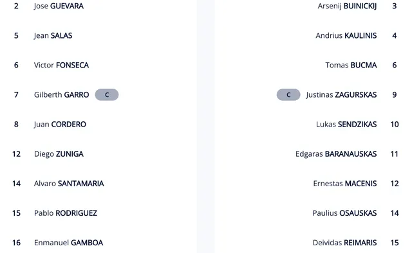The width and height of the screenshot is (412, 253).
Task: Open Diego ZUNIGA entry
Action: 59,154
